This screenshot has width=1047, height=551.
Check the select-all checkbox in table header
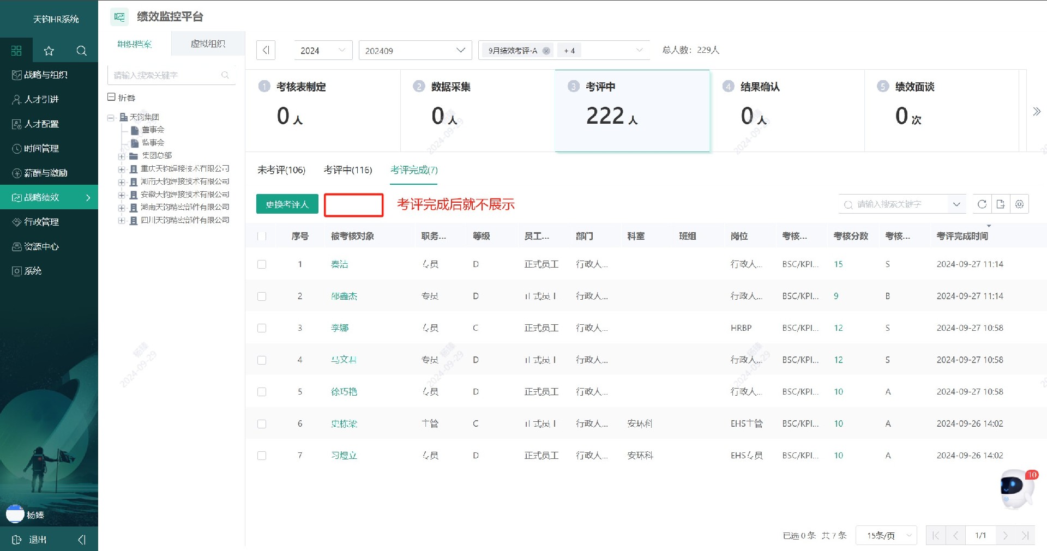tap(262, 235)
